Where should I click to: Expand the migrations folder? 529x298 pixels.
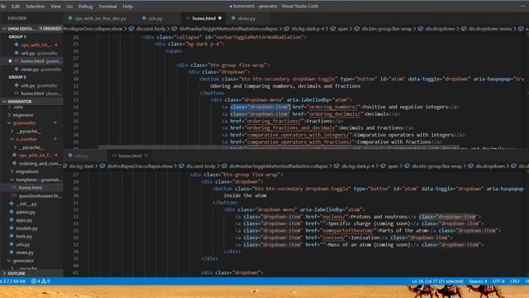12,171
